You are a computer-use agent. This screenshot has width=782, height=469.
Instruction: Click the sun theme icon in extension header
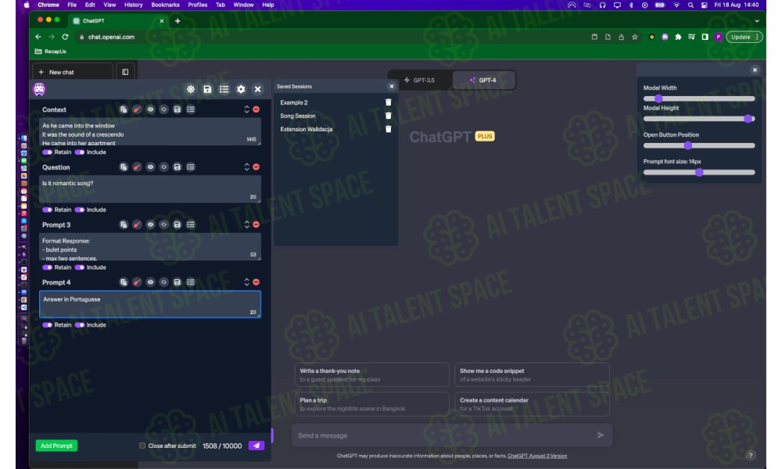191,89
